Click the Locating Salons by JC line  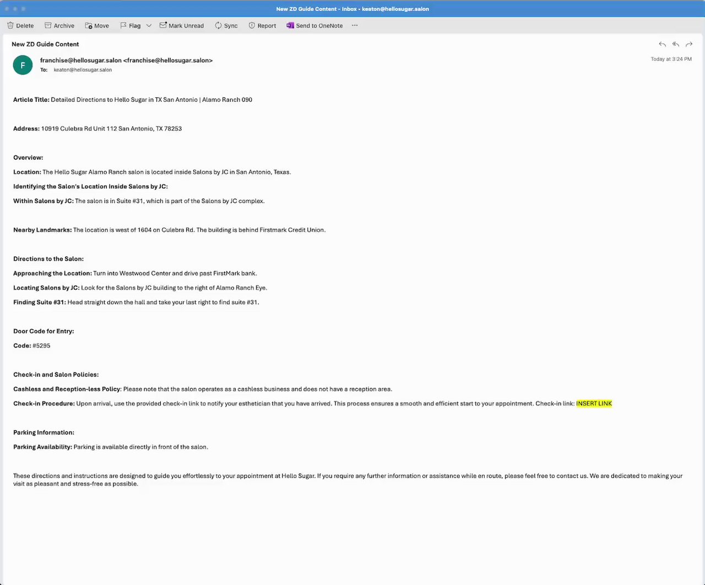tap(140, 288)
